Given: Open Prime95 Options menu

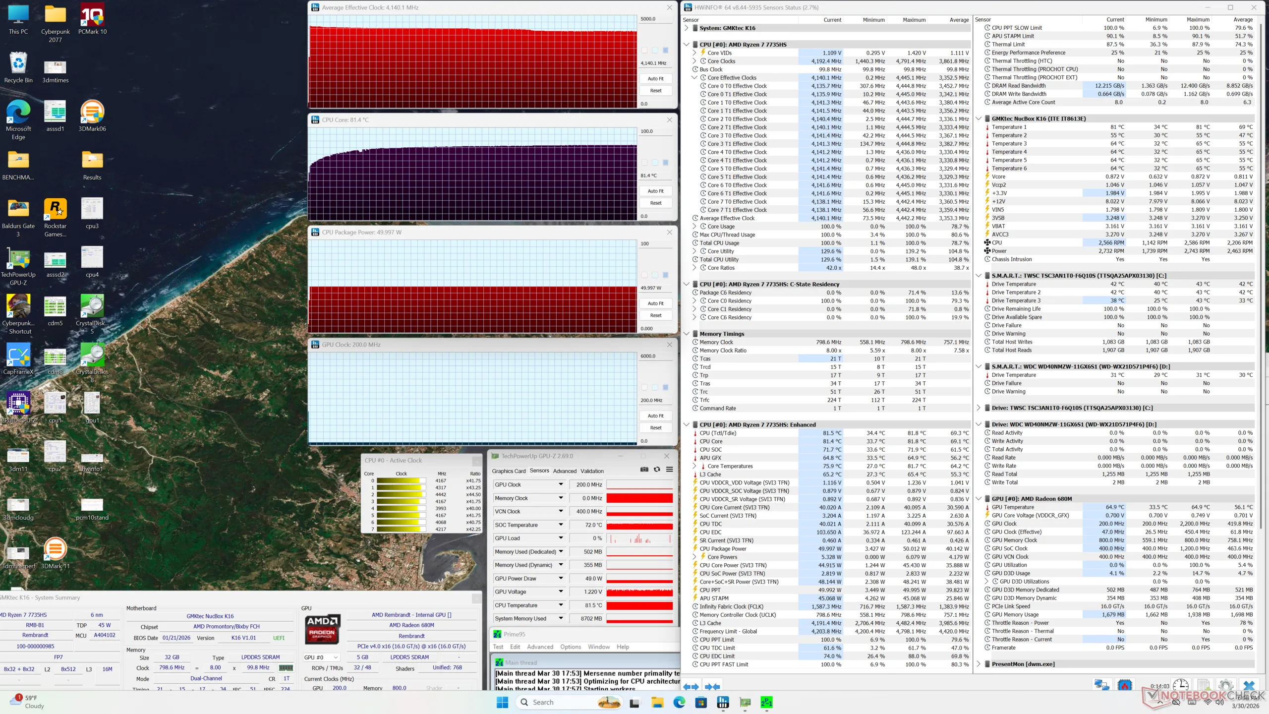Looking at the screenshot, I should [x=570, y=647].
